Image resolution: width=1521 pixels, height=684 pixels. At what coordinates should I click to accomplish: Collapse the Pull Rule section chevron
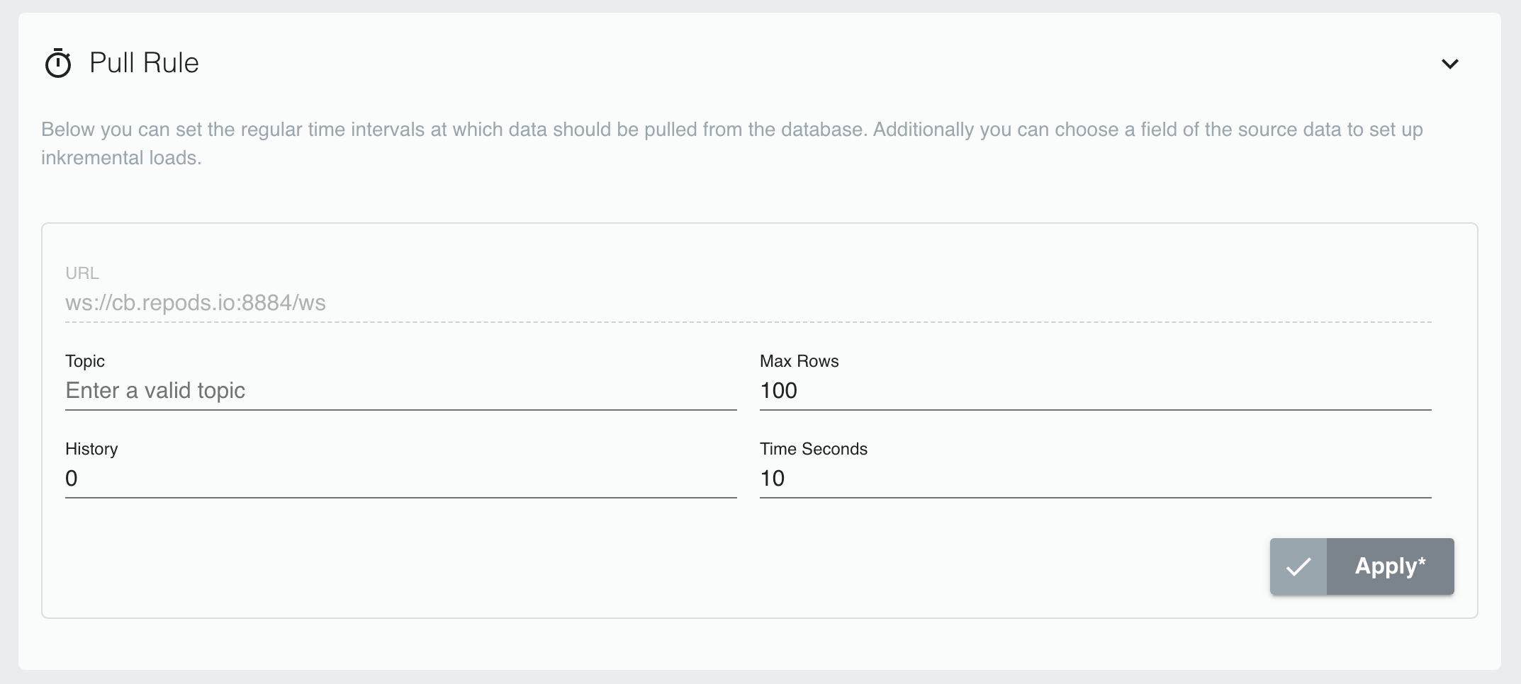coord(1449,64)
